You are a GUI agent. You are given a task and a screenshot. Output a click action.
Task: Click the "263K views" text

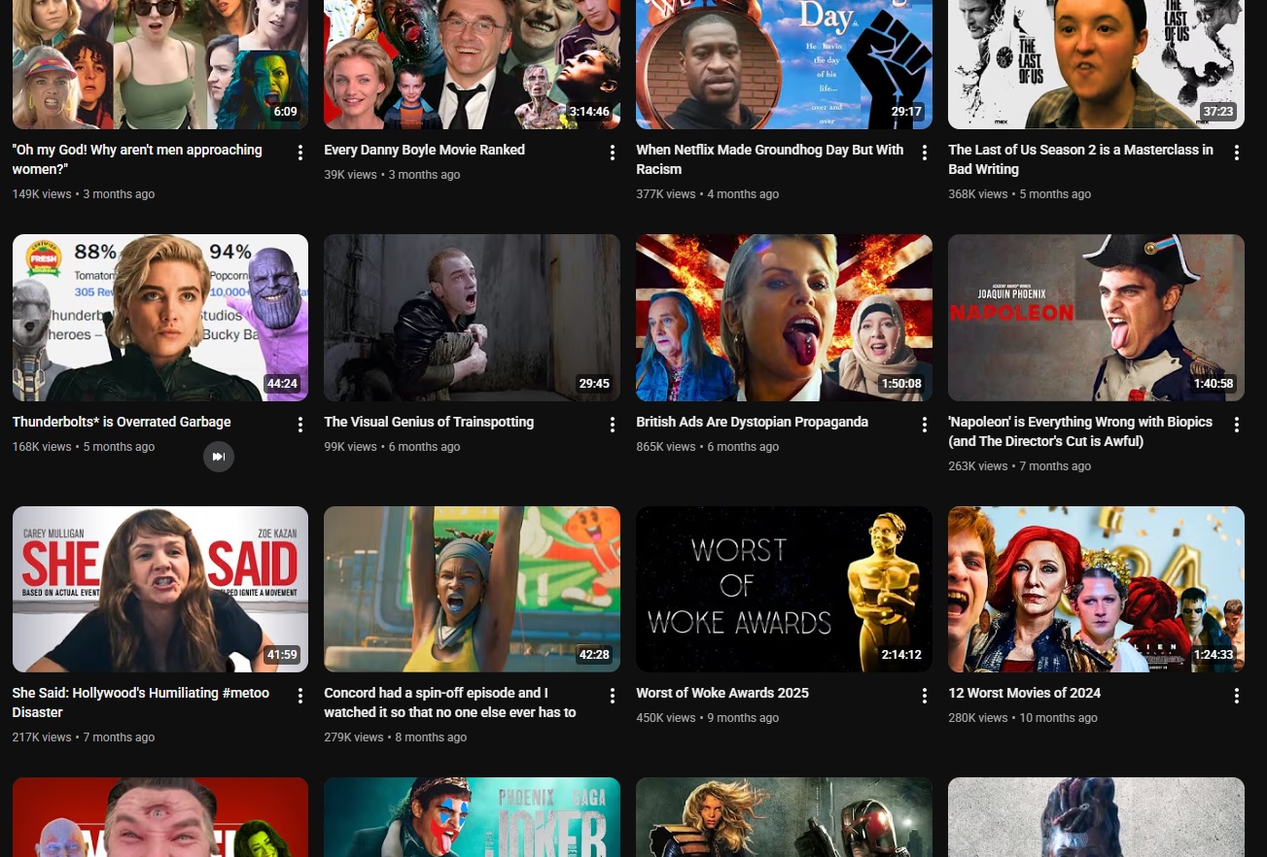(978, 466)
